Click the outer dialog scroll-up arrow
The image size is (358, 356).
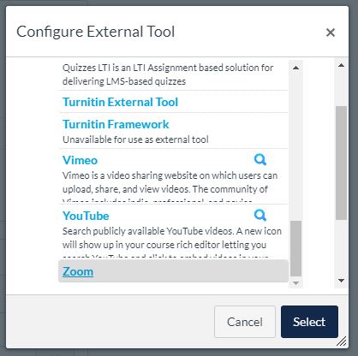pyautogui.click(x=341, y=65)
